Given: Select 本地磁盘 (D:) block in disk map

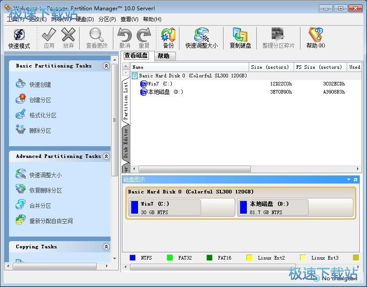Looking at the screenshot, I should point(295,208).
